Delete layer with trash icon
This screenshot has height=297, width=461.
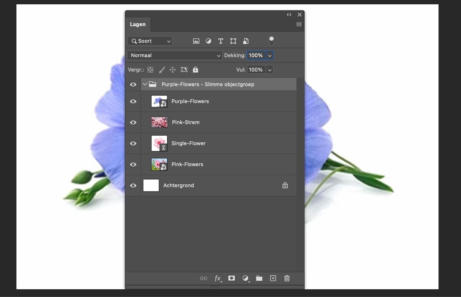287,278
